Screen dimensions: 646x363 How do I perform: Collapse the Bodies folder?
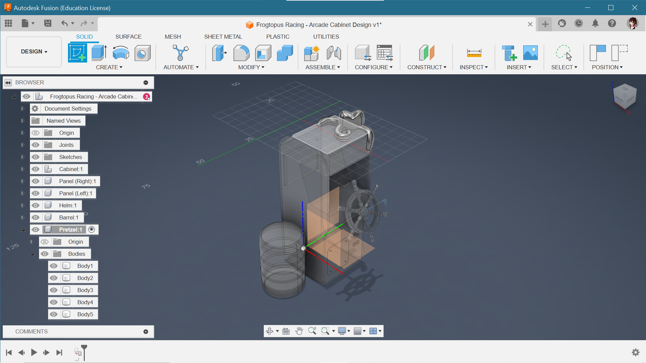(x=32, y=254)
